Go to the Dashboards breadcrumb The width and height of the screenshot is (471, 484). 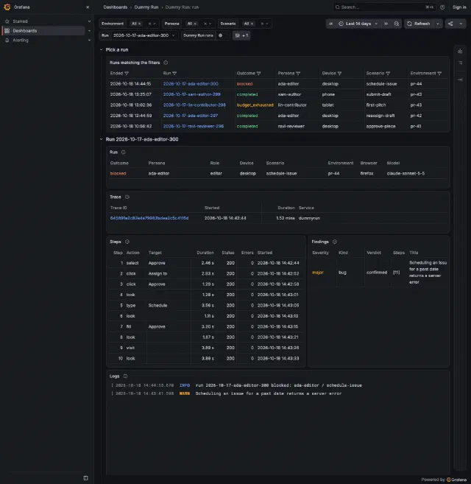[x=115, y=7]
